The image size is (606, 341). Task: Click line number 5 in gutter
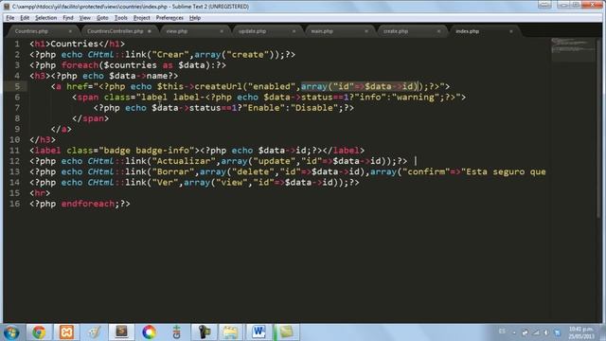point(17,86)
